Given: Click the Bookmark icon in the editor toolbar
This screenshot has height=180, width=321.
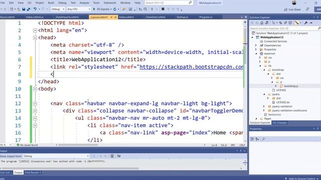Looking at the screenshot, I should pos(163,9).
